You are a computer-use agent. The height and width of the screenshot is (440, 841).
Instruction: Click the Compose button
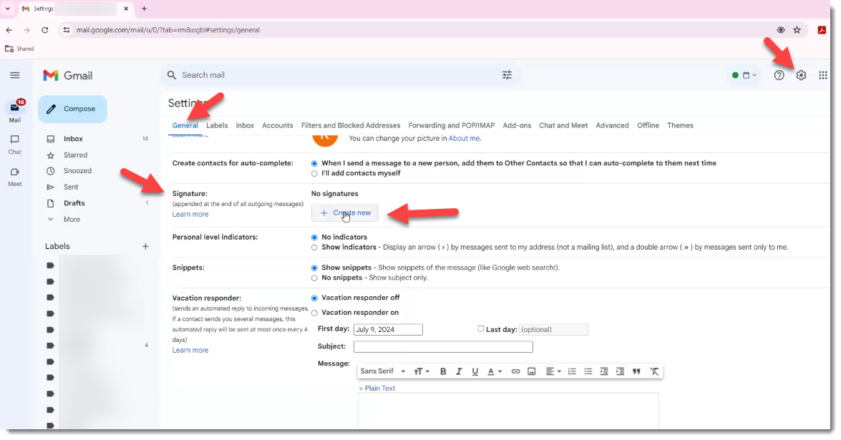(72, 109)
